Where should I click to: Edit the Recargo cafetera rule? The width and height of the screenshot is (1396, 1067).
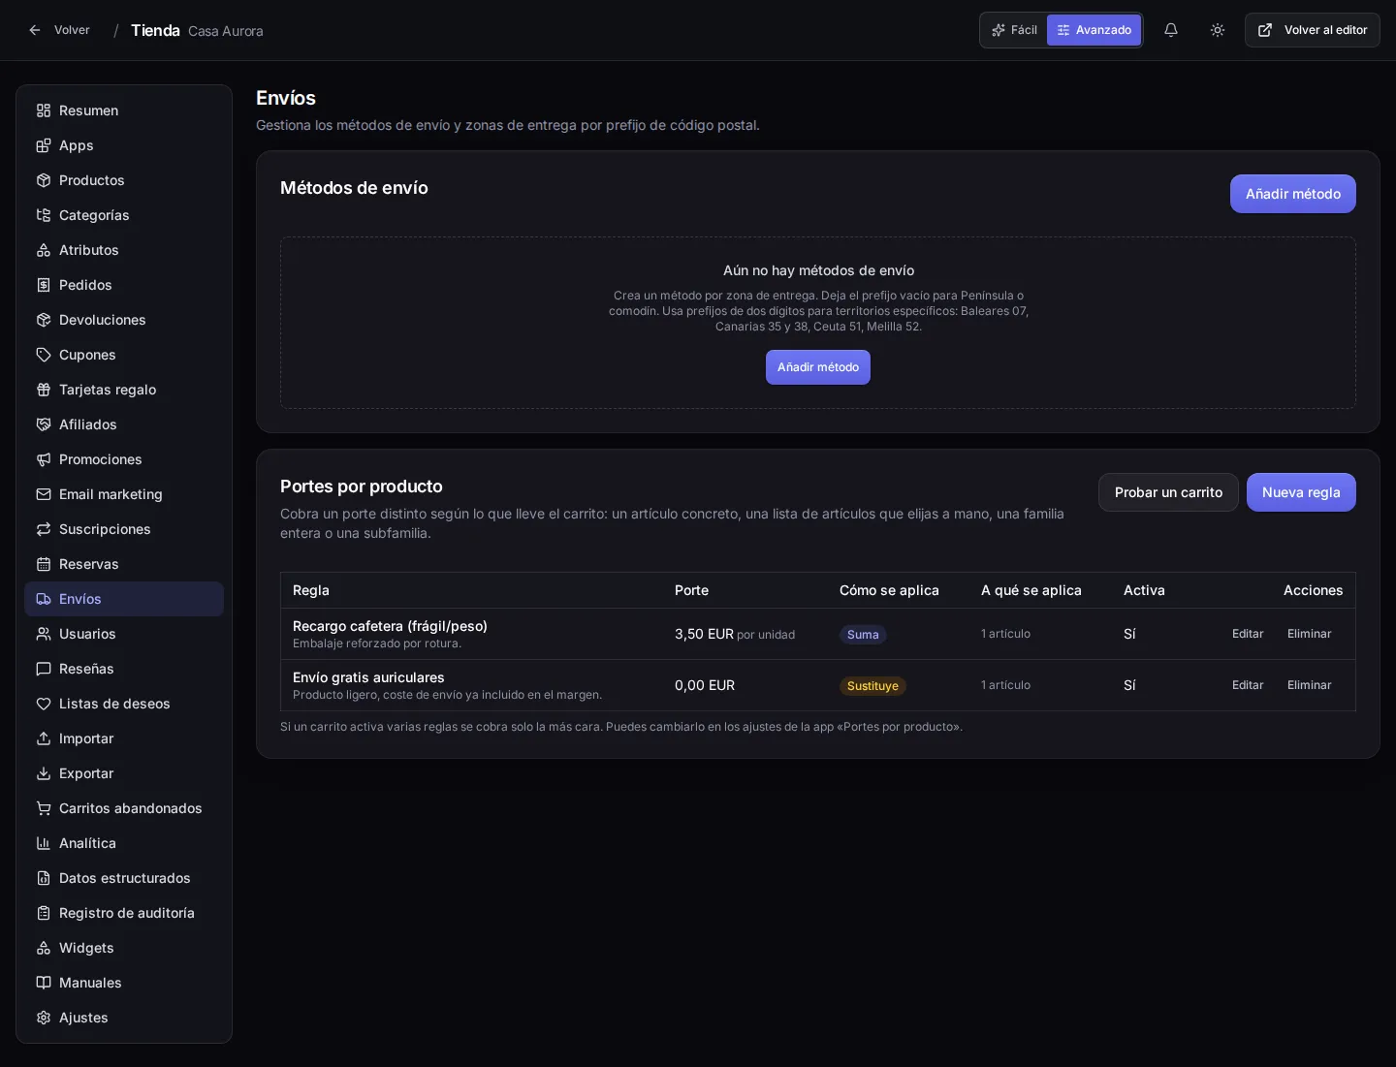(x=1248, y=634)
